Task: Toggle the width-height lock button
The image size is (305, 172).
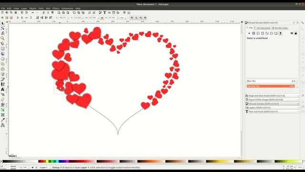Action: (x=102, y=18)
